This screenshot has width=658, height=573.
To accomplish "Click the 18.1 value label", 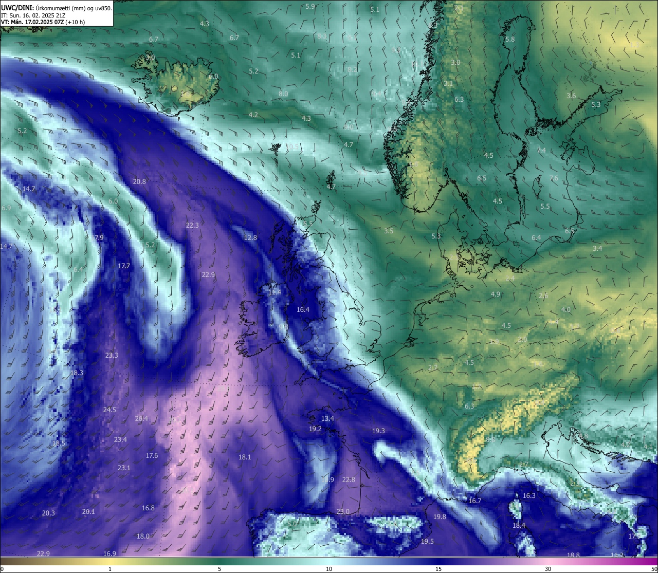I will click(x=245, y=457).
